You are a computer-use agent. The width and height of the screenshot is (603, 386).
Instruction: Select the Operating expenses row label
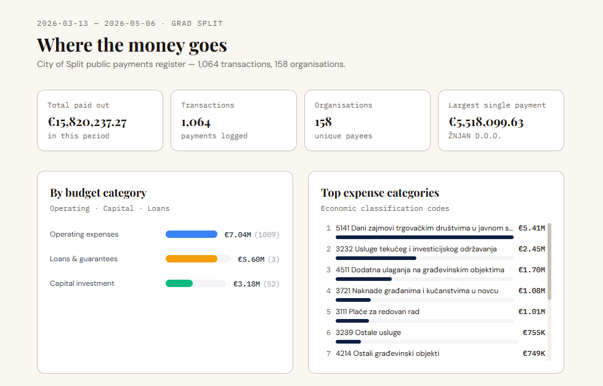(84, 234)
